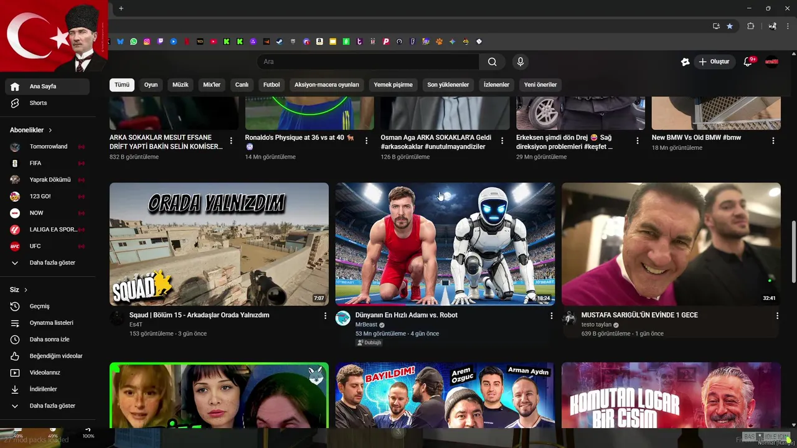
Task: Open the Twitch bookmark icon
Action: click(x=160, y=42)
